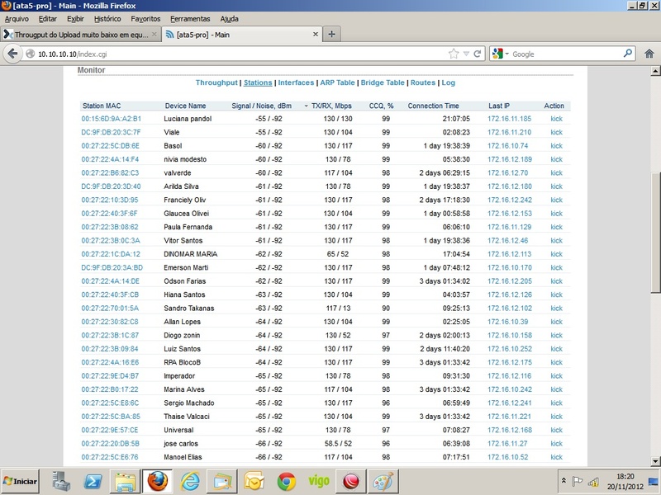Kick the Luciana pandol station
The width and height of the screenshot is (661, 495).
[x=556, y=119]
